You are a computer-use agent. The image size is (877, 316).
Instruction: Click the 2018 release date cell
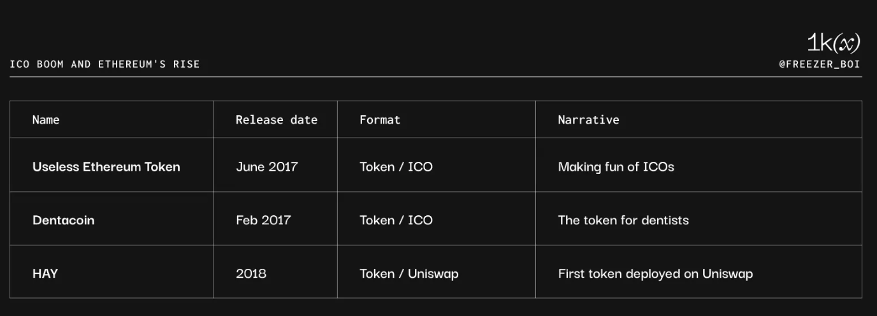(x=250, y=274)
